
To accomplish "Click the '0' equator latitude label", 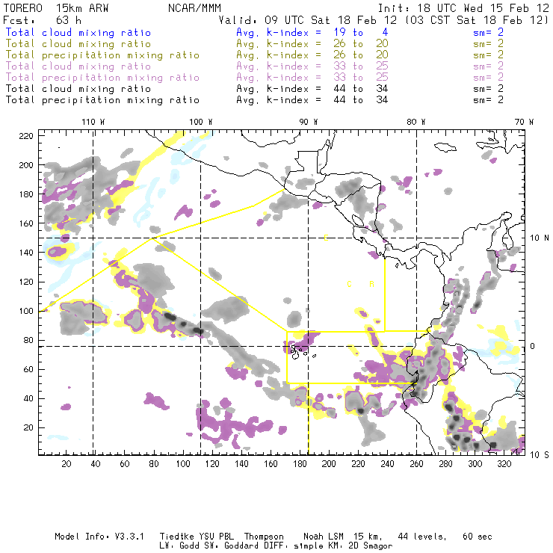I will point(533,347).
